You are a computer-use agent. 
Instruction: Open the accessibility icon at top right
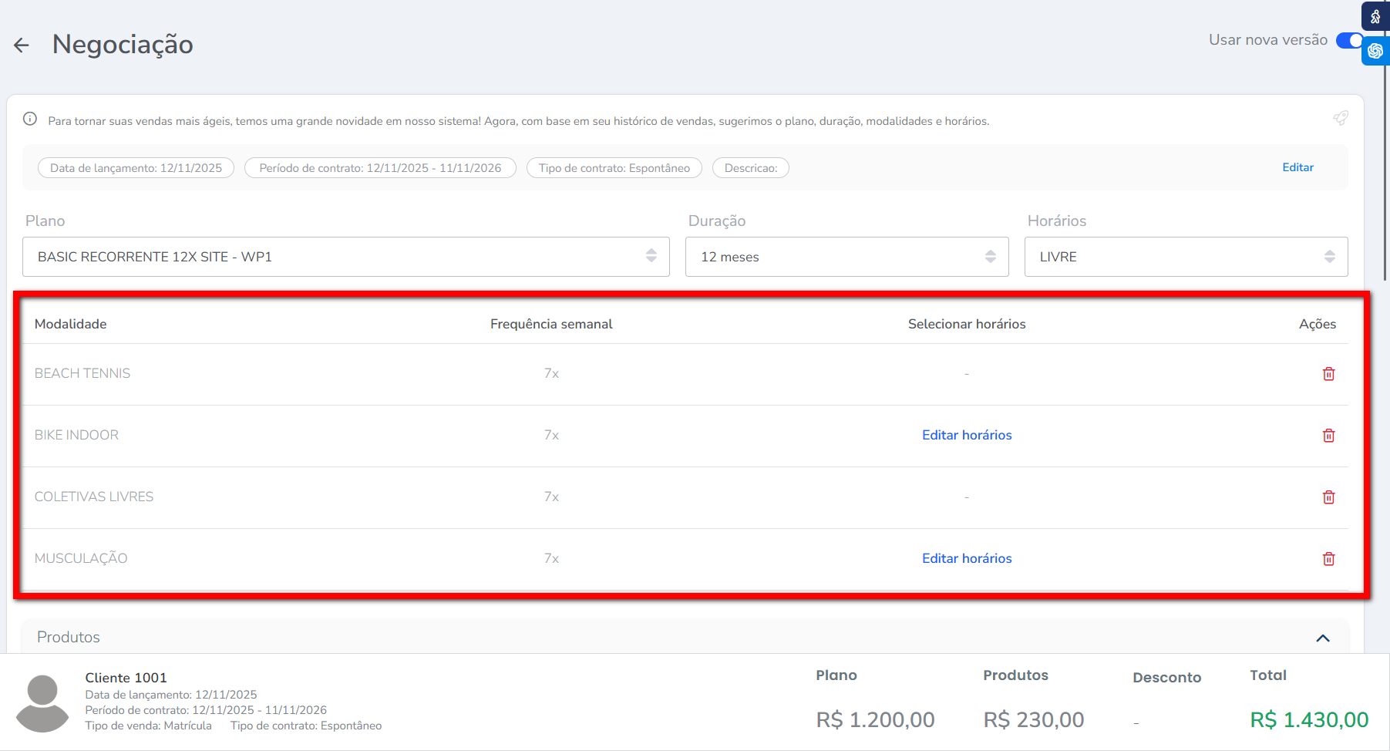coord(1375,16)
